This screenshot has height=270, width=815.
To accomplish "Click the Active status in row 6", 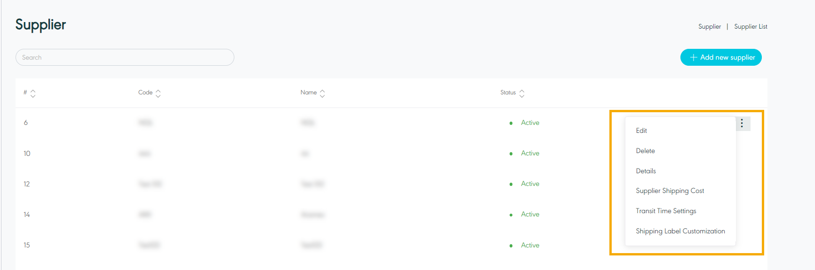I will point(530,123).
